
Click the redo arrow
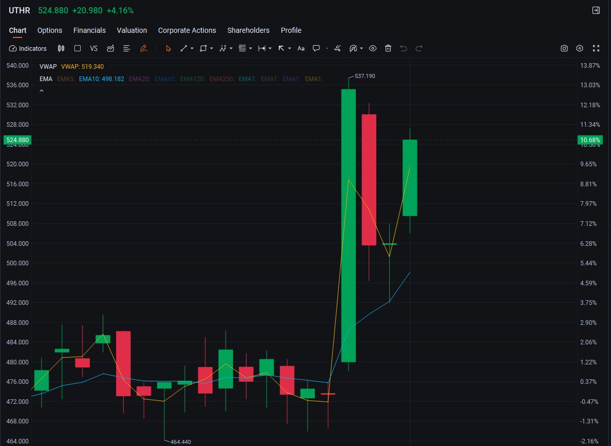419,48
